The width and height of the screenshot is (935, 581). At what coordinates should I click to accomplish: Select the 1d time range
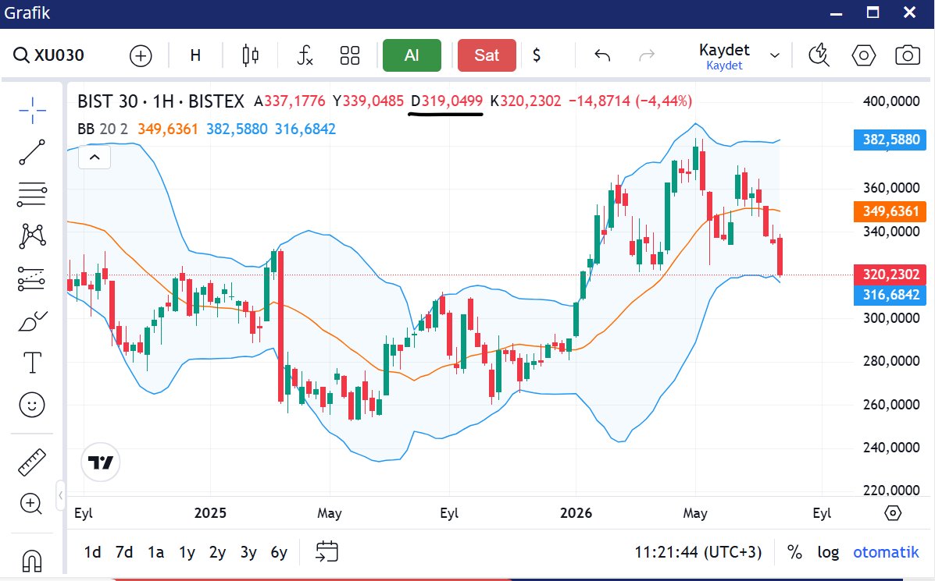(92, 552)
